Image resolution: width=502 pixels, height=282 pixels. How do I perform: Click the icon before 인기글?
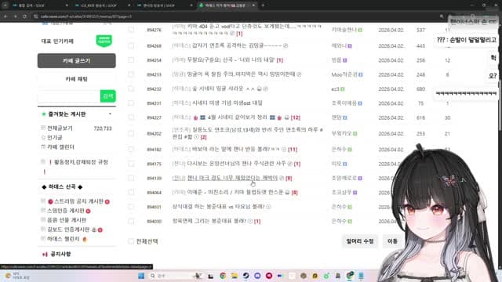(x=43, y=138)
